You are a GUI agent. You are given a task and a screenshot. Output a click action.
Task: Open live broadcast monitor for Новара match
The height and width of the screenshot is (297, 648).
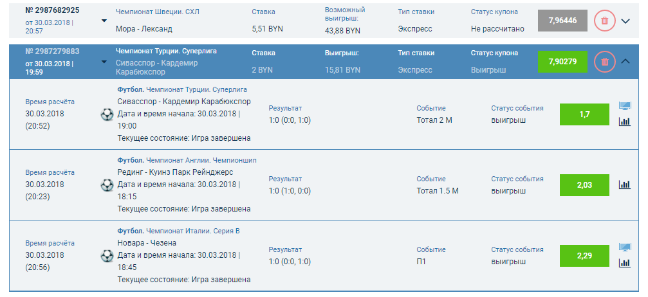(624, 248)
